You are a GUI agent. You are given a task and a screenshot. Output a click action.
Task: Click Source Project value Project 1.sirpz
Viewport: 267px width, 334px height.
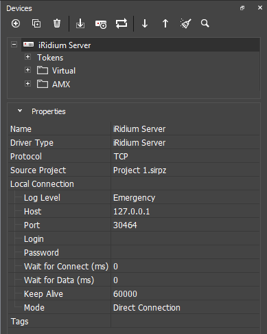point(185,170)
